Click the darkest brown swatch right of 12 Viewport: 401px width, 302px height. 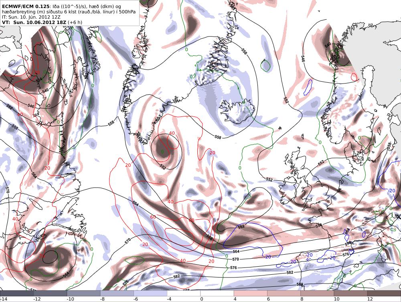pos(384,293)
